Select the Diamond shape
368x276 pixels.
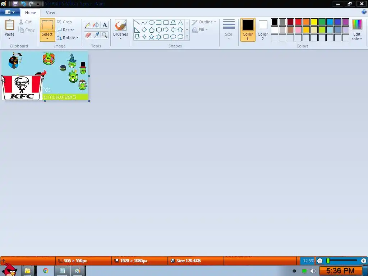pos(144,30)
